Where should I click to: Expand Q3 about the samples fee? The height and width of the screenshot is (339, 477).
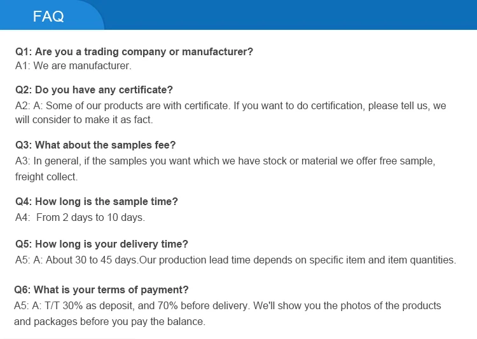95,145
